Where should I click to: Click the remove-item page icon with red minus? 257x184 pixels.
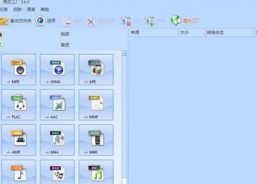click(x=67, y=21)
